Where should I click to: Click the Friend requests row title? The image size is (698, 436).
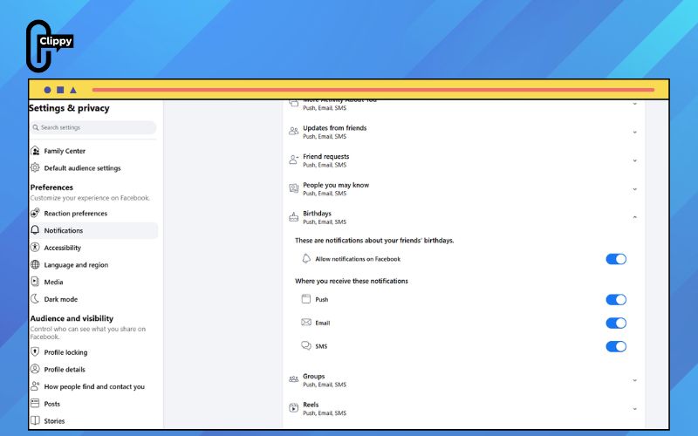[x=325, y=157]
